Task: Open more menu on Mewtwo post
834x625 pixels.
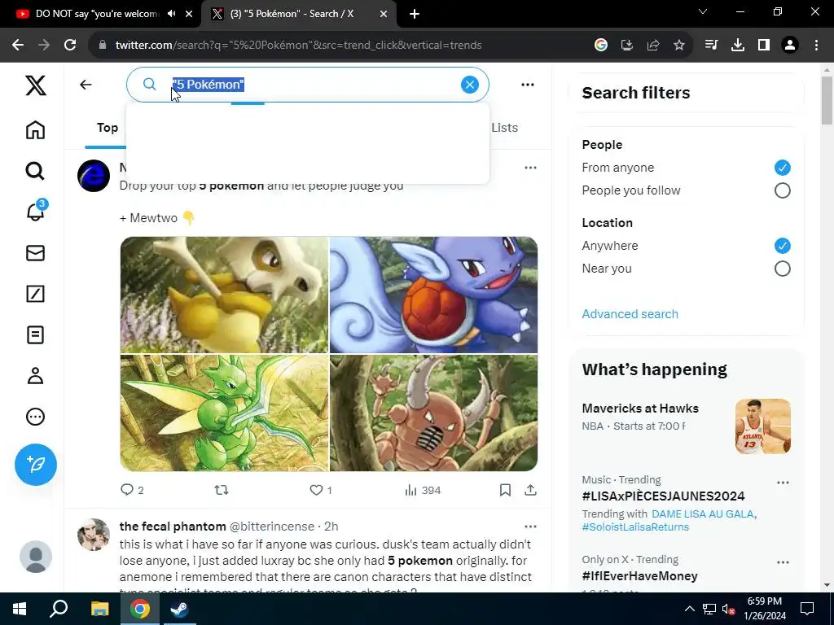Action: click(530, 168)
